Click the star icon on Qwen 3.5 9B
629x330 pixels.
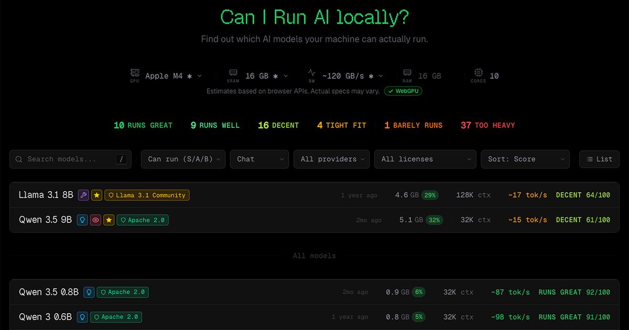[x=109, y=220]
